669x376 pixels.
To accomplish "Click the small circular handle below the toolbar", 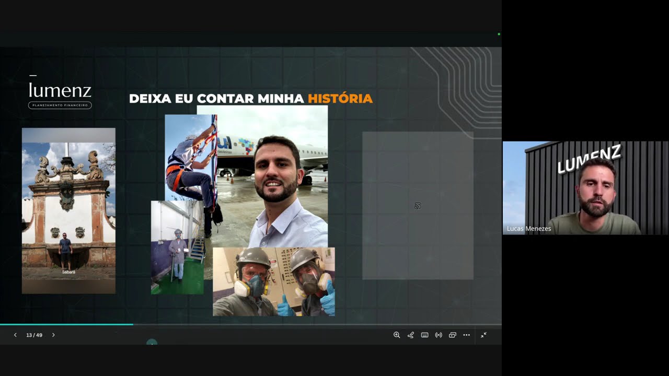I will pos(152,343).
